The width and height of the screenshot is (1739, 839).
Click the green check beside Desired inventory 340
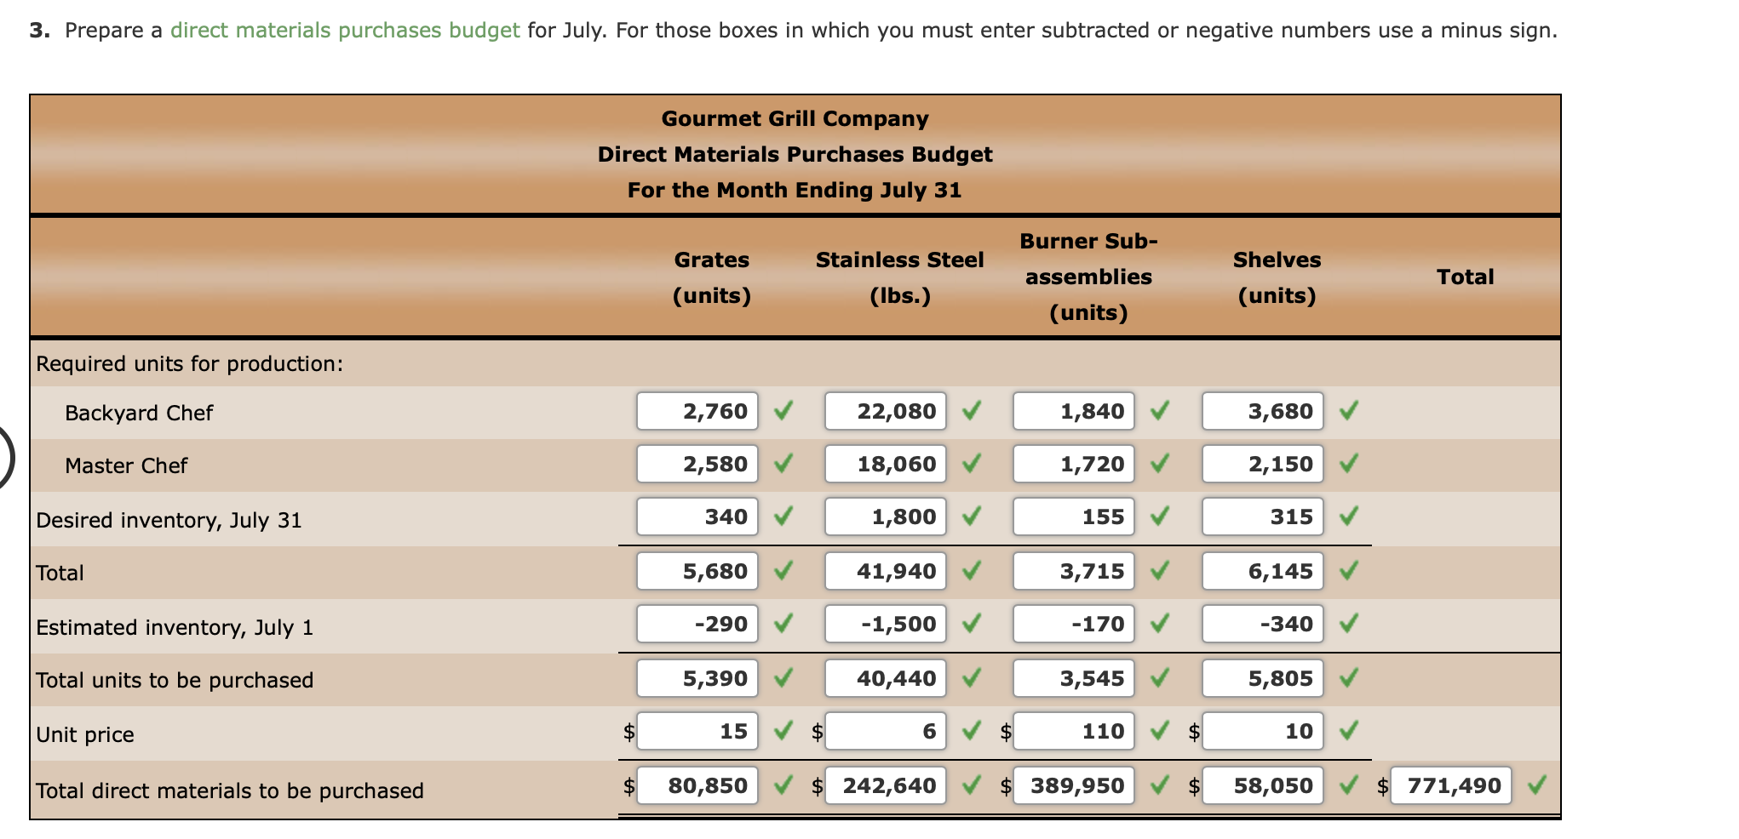(x=783, y=517)
